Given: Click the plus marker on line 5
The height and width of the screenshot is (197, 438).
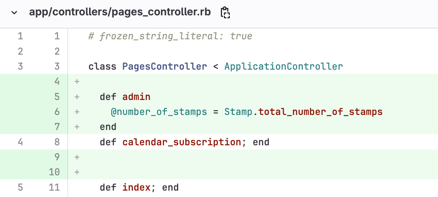Looking at the screenshot, I should tap(77, 97).
